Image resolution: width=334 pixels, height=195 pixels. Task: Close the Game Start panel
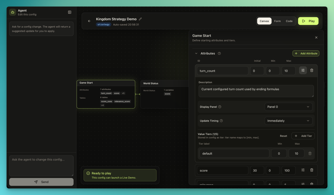[x=316, y=38]
